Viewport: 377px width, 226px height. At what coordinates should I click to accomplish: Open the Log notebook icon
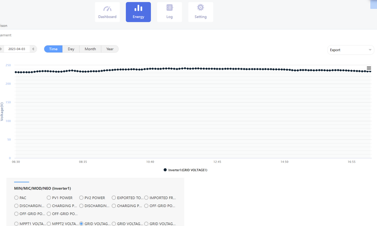pyautogui.click(x=170, y=8)
